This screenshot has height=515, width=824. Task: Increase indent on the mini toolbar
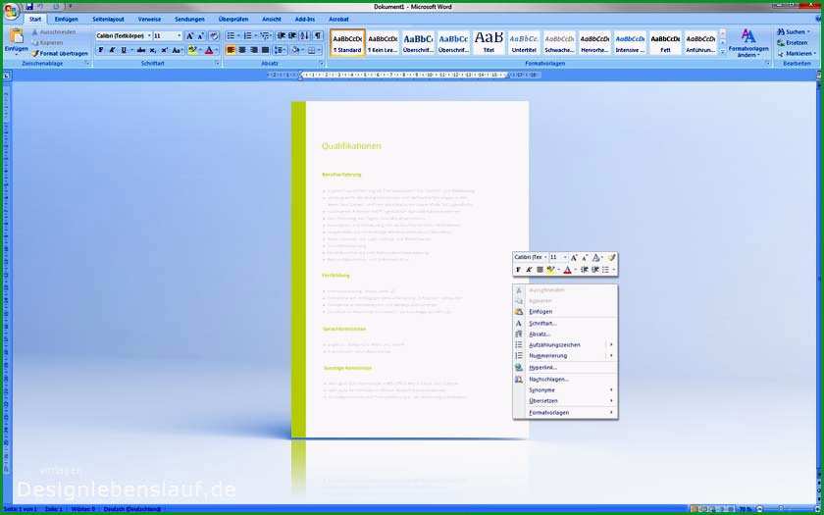(x=595, y=270)
